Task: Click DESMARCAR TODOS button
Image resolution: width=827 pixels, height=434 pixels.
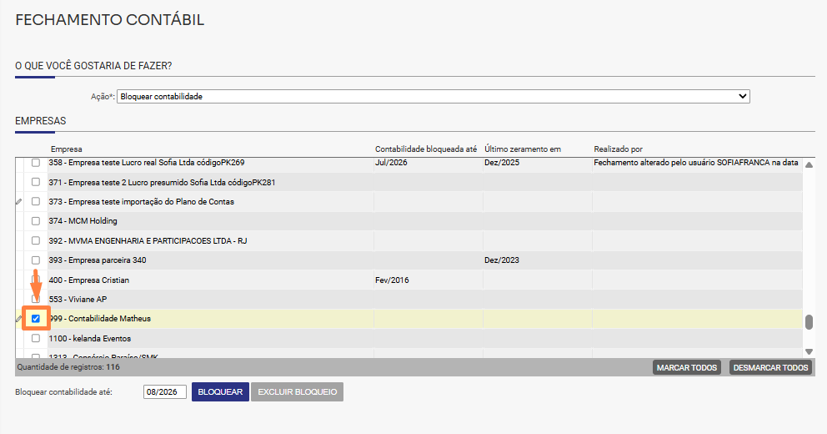Action: pyautogui.click(x=770, y=367)
